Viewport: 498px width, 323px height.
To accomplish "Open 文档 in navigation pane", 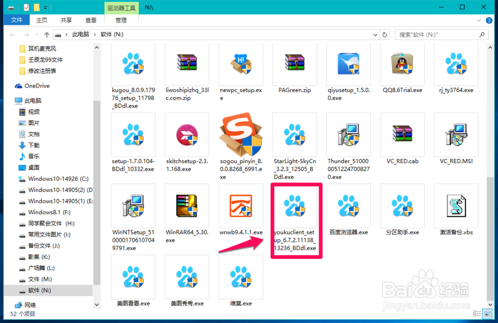I will 29,134.
